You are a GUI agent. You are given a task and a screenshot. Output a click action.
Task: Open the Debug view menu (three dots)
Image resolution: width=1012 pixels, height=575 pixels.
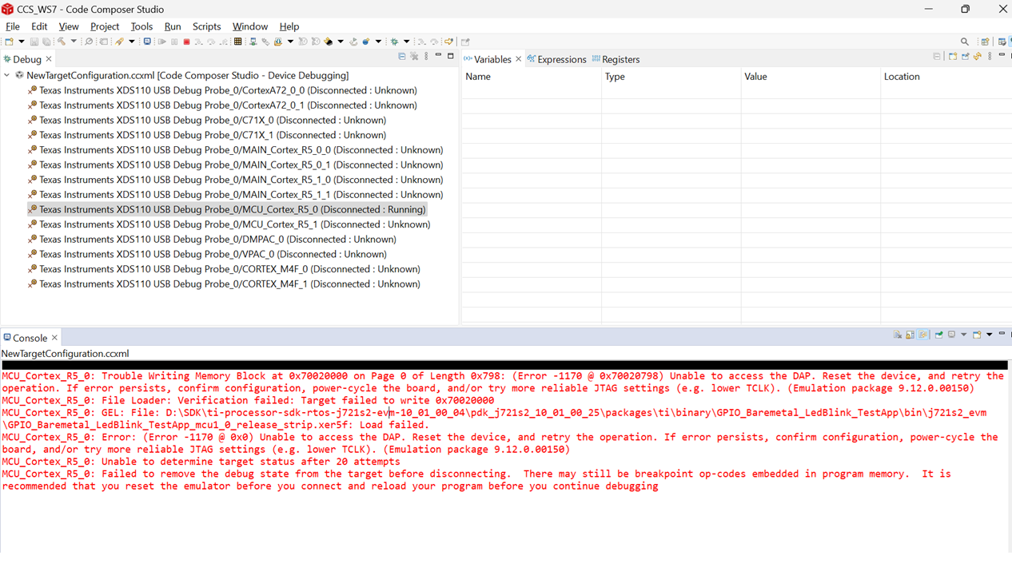[426, 57]
